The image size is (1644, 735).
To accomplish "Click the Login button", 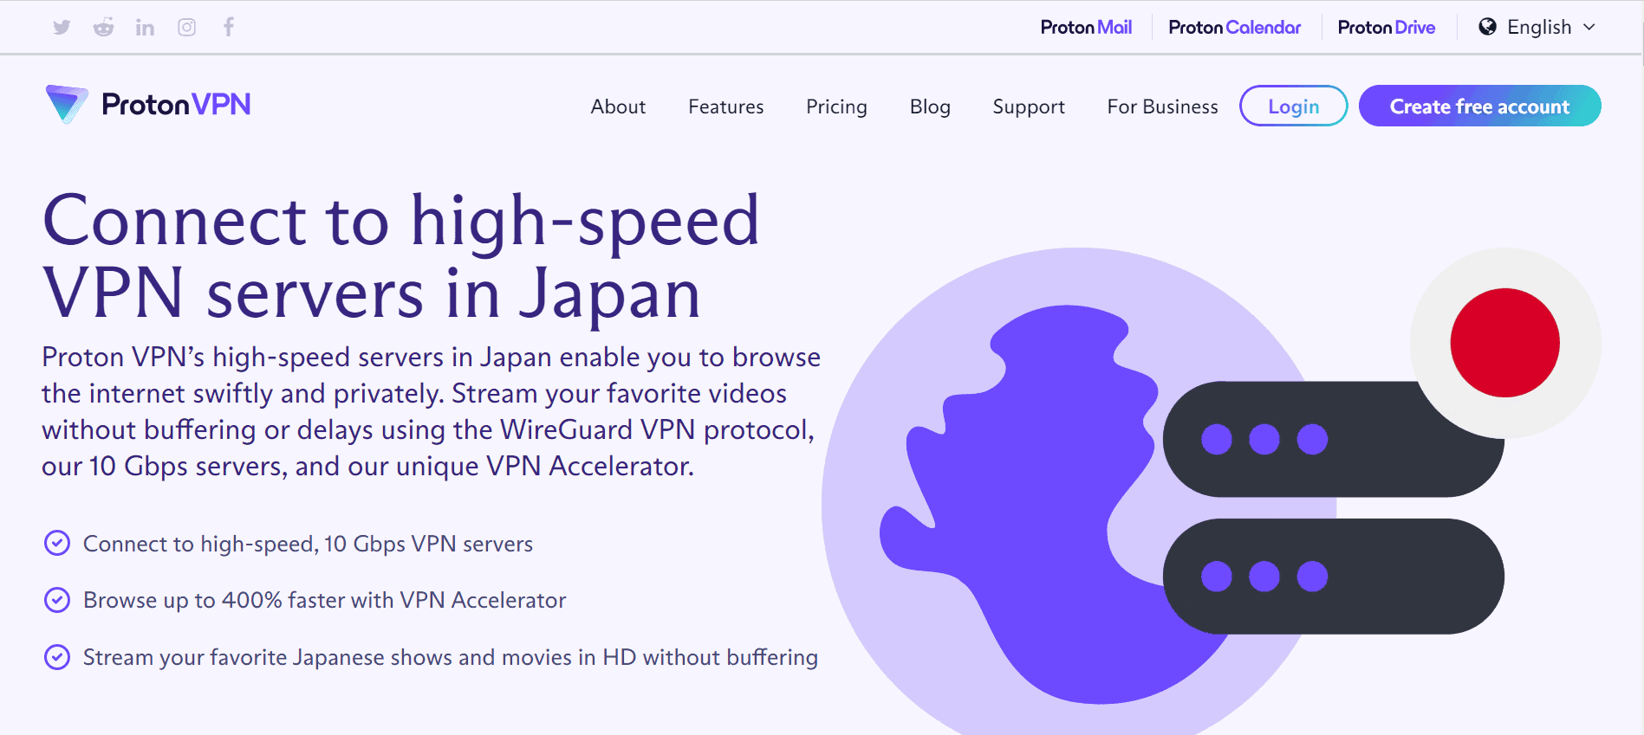I will coord(1293,106).
